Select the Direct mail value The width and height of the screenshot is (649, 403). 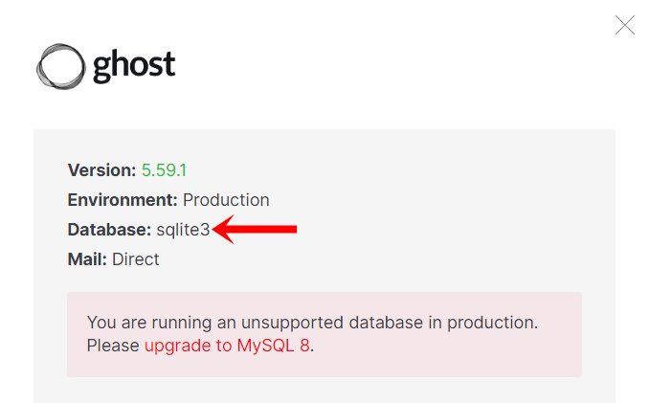tap(135, 259)
